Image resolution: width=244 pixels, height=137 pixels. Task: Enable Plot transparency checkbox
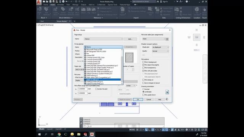143,68
